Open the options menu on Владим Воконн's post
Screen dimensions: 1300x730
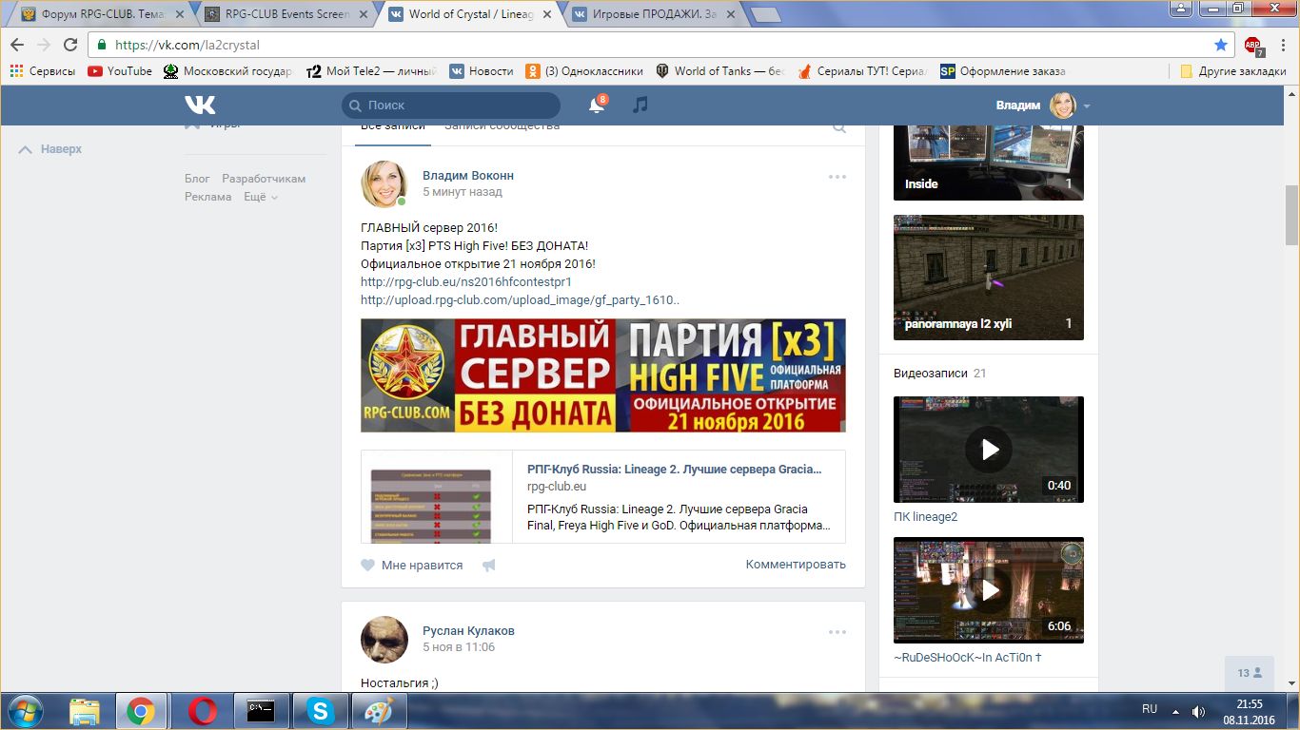[x=837, y=177]
